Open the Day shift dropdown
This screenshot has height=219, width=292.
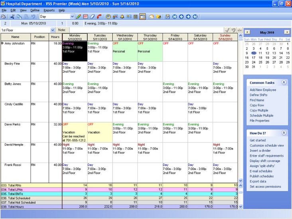(72, 17)
